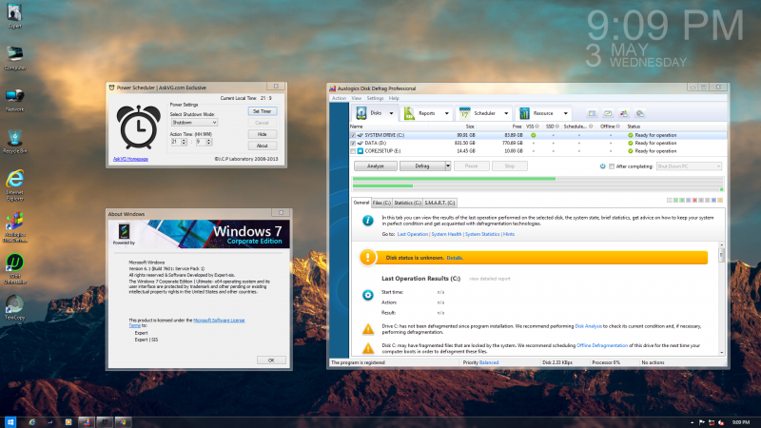Click the purple legend color swatch
Image resolution: width=761 pixels, height=428 pixels.
(688, 200)
